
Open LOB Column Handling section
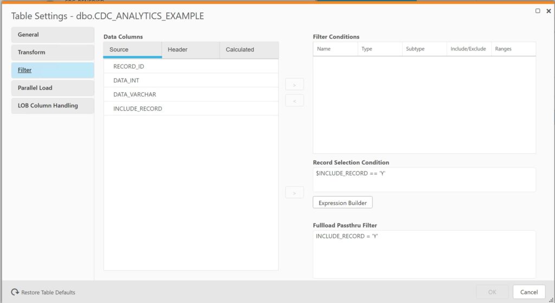pos(53,106)
